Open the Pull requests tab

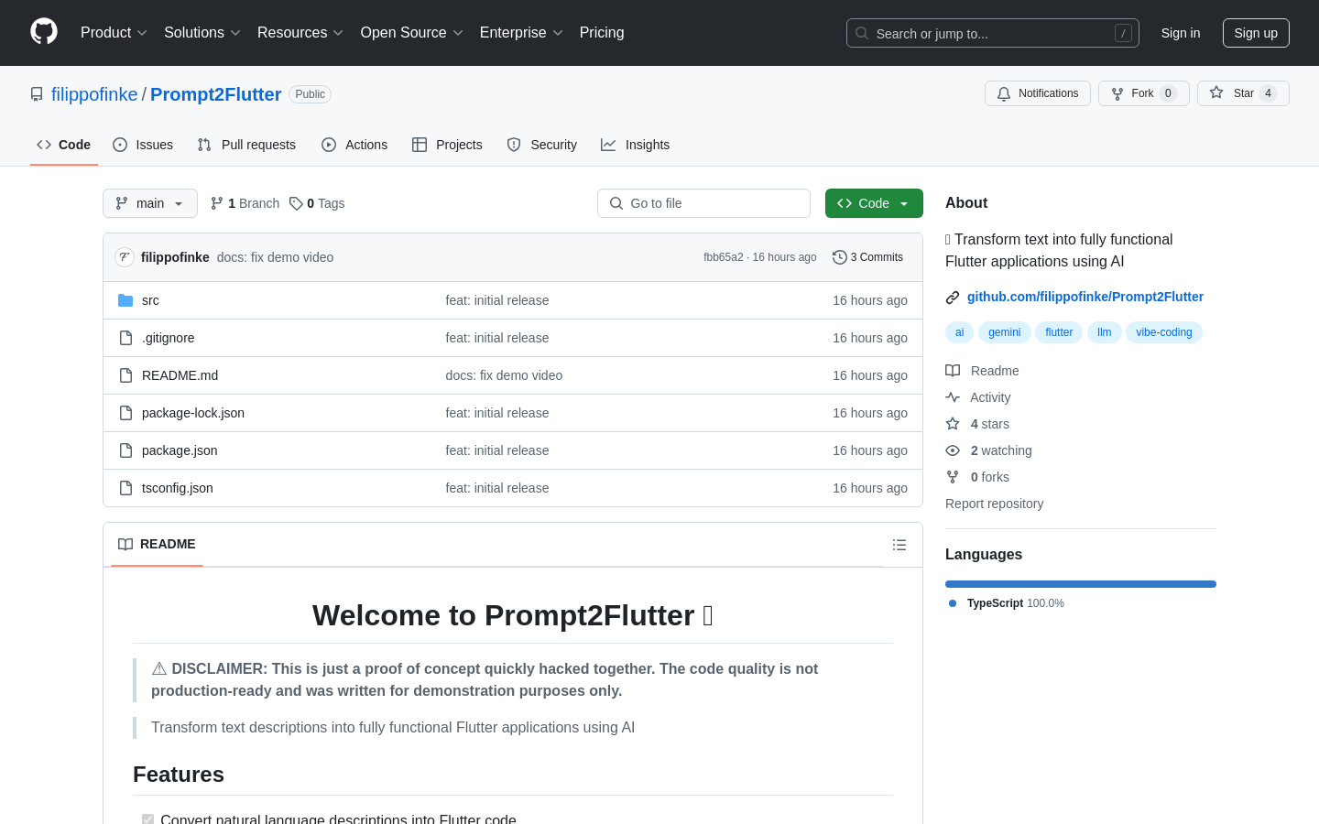pos(246,145)
